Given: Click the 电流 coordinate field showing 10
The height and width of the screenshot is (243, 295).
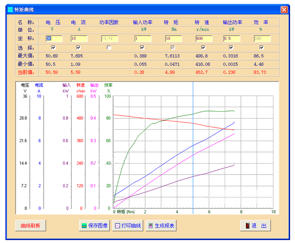Looking at the screenshot, I should point(80,38).
